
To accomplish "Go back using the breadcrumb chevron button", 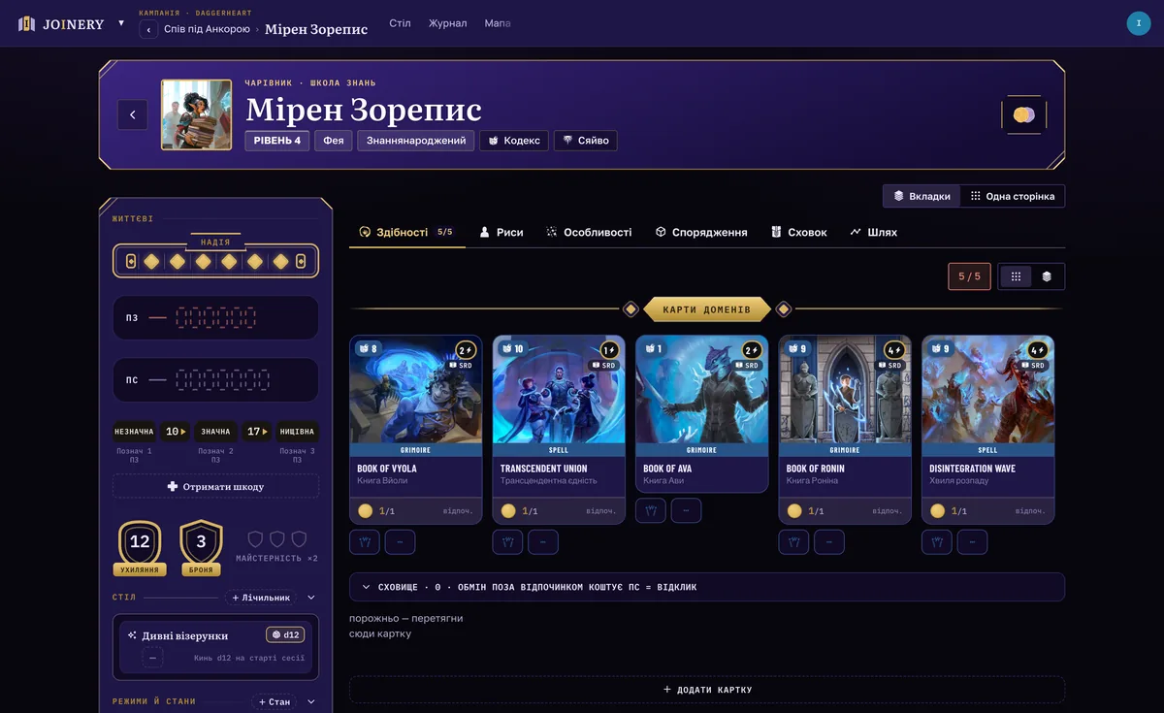I will pos(148,30).
